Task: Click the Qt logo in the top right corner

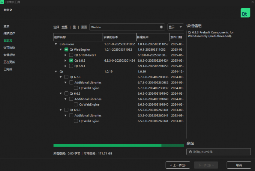Action: [245, 13]
